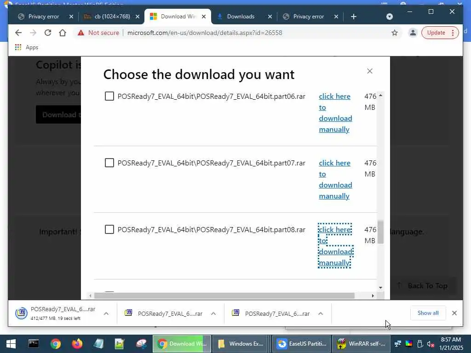471x353 pixels.
Task: Open the clock showing 8:57 AM
Action: [x=451, y=344]
